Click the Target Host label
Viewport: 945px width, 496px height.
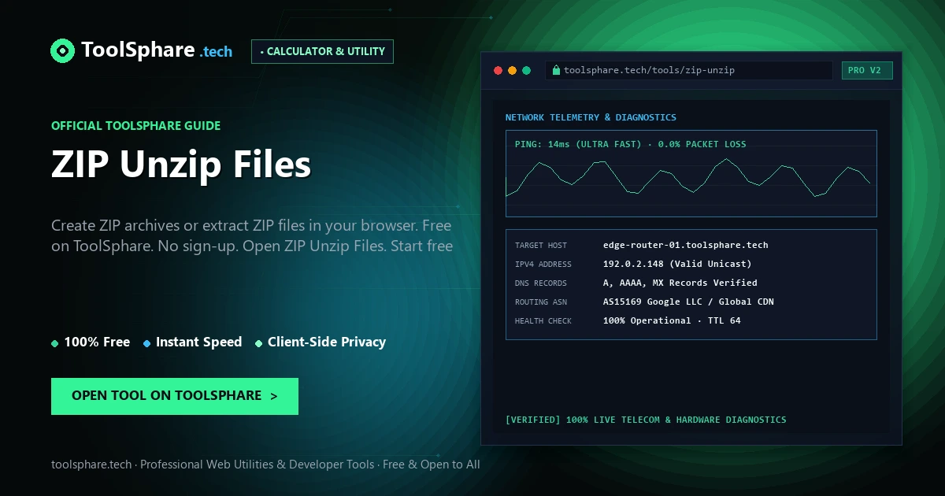(x=541, y=246)
